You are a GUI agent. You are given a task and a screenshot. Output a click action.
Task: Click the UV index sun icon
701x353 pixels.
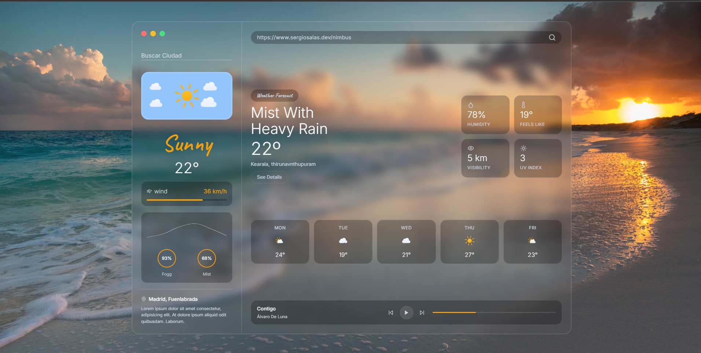pyautogui.click(x=524, y=148)
